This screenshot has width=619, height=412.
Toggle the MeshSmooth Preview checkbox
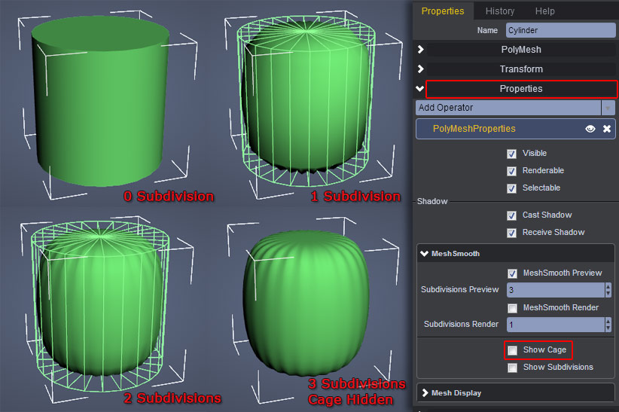point(512,273)
